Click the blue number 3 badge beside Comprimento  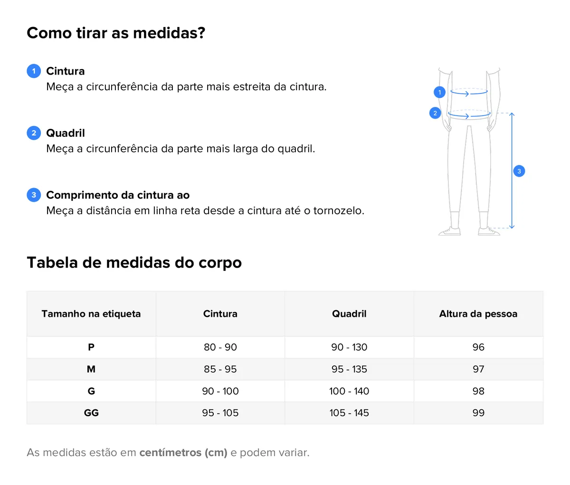(34, 195)
